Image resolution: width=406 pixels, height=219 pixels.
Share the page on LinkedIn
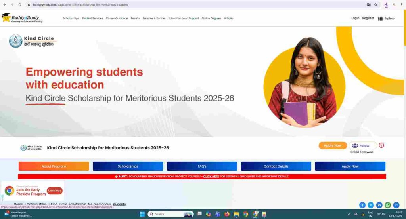click(379, 205)
